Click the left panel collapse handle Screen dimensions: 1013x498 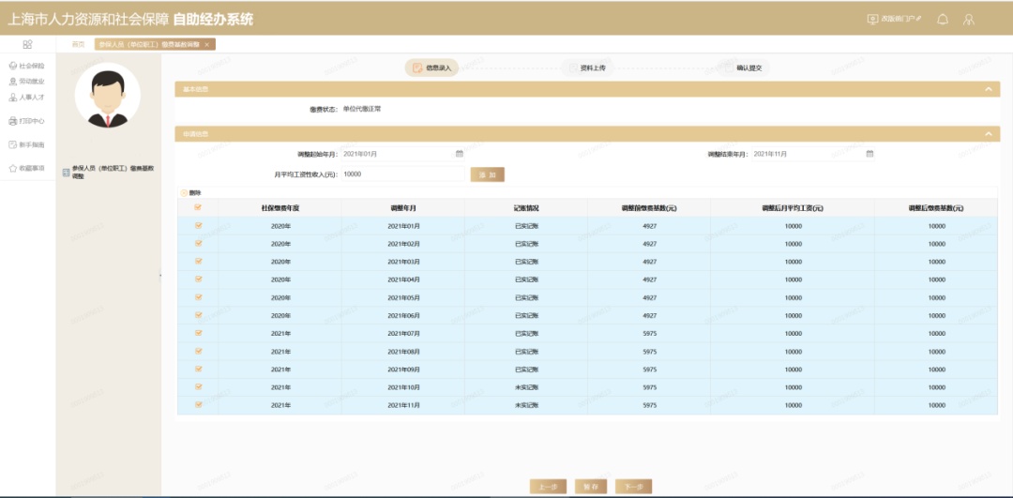point(160,276)
